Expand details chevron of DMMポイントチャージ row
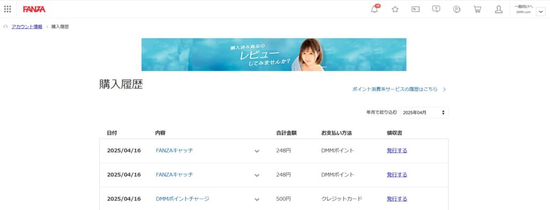The height and width of the screenshot is (210, 550). click(257, 199)
